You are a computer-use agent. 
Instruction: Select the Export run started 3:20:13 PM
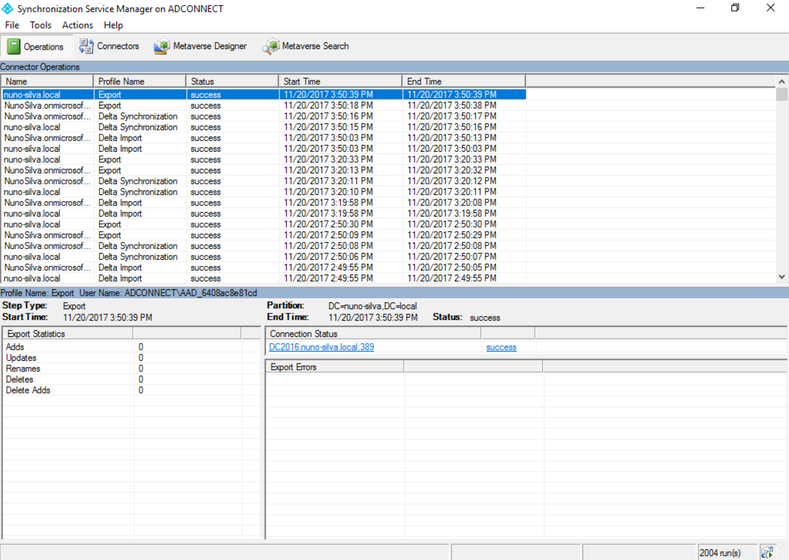pyautogui.click(x=264, y=170)
